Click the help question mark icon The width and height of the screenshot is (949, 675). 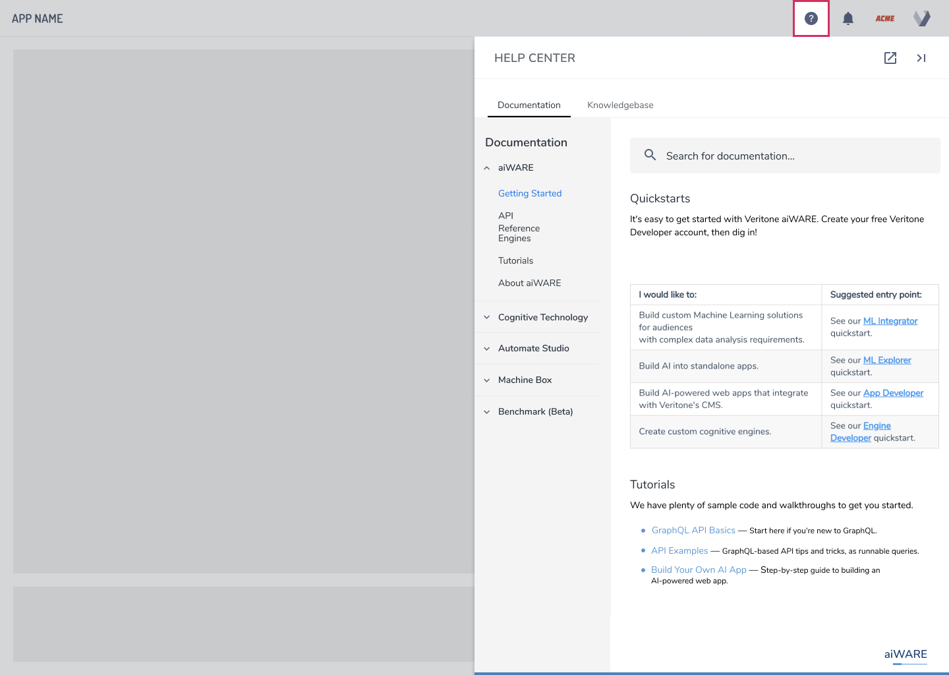(811, 18)
